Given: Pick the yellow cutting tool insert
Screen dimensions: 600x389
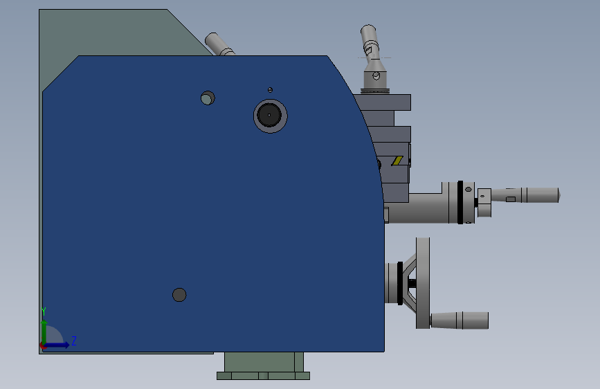Looking at the screenshot, I should [397, 161].
